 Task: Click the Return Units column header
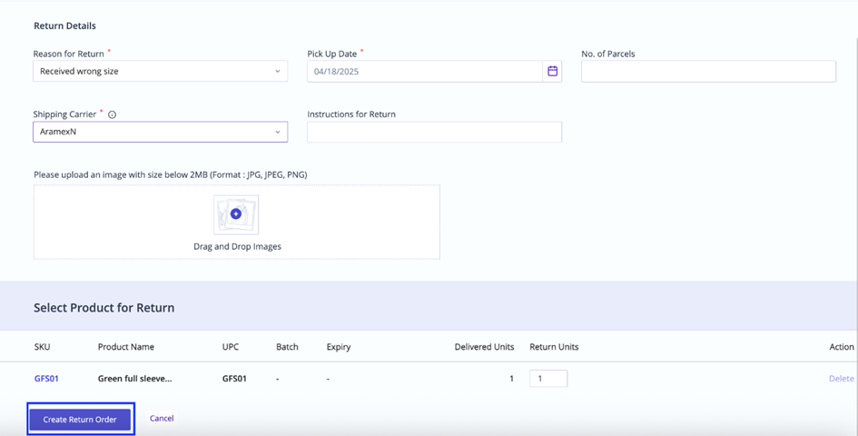click(555, 347)
